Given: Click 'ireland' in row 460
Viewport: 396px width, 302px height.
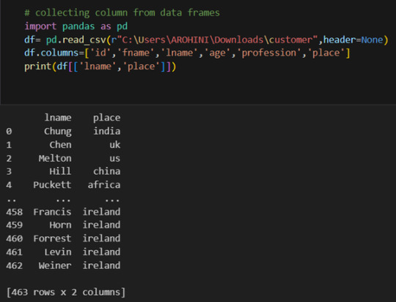Looking at the screenshot, I should coord(101,238).
